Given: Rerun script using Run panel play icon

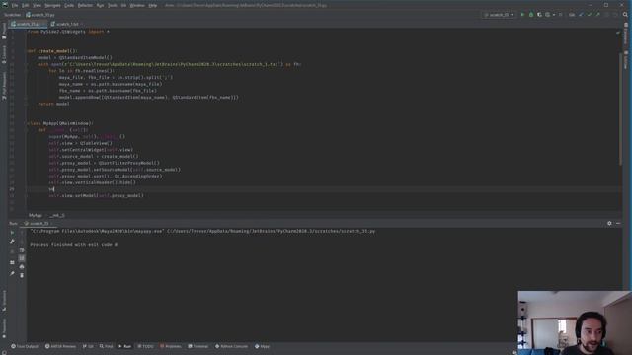Looking at the screenshot, I should click(12, 233).
